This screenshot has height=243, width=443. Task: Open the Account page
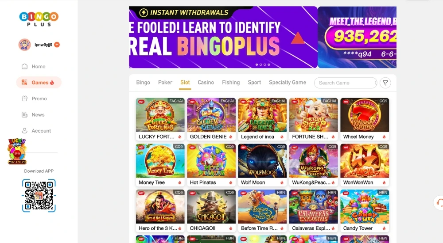(36, 131)
